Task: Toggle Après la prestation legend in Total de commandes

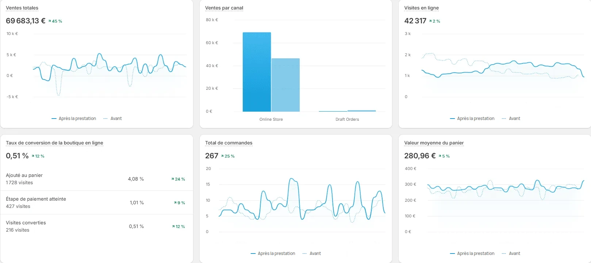Action: (273, 254)
